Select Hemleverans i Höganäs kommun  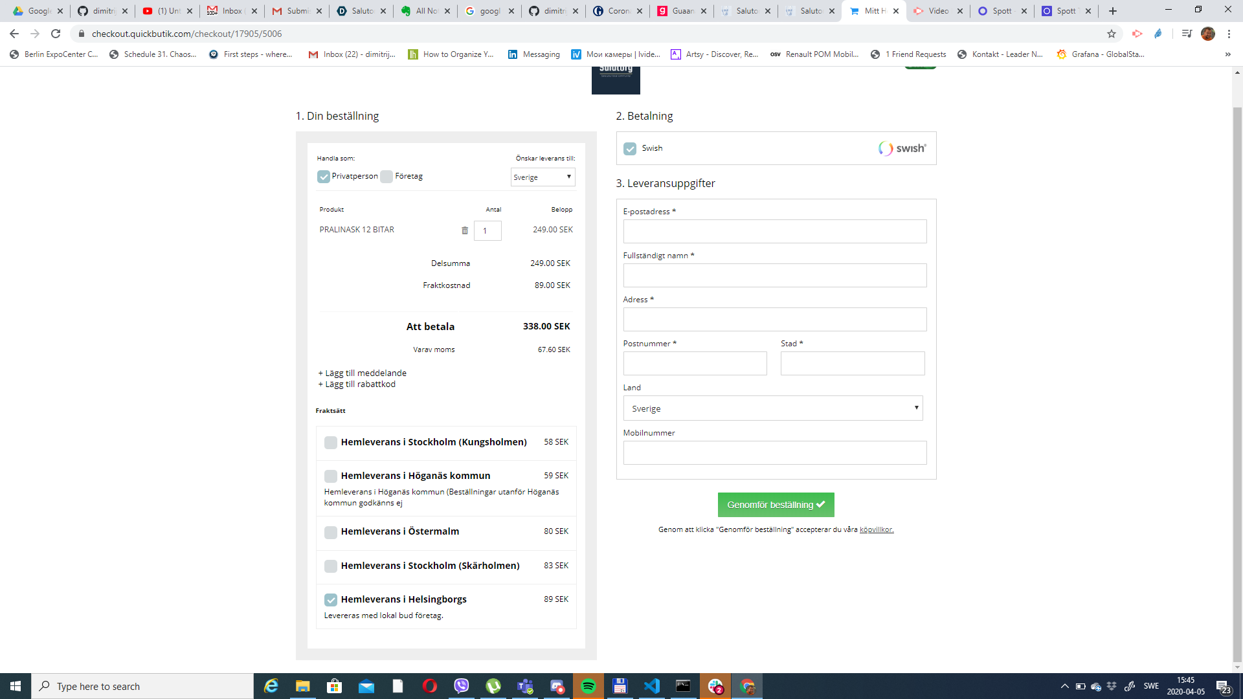(331, 476)
